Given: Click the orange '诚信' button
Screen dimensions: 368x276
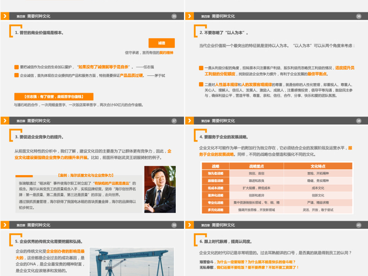Looking at the screenshot, I should point(162,43).
